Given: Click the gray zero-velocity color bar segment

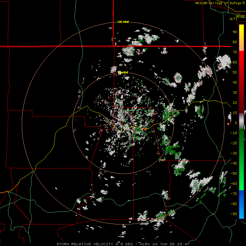Looking at the screenshot, I should (241, 121).
